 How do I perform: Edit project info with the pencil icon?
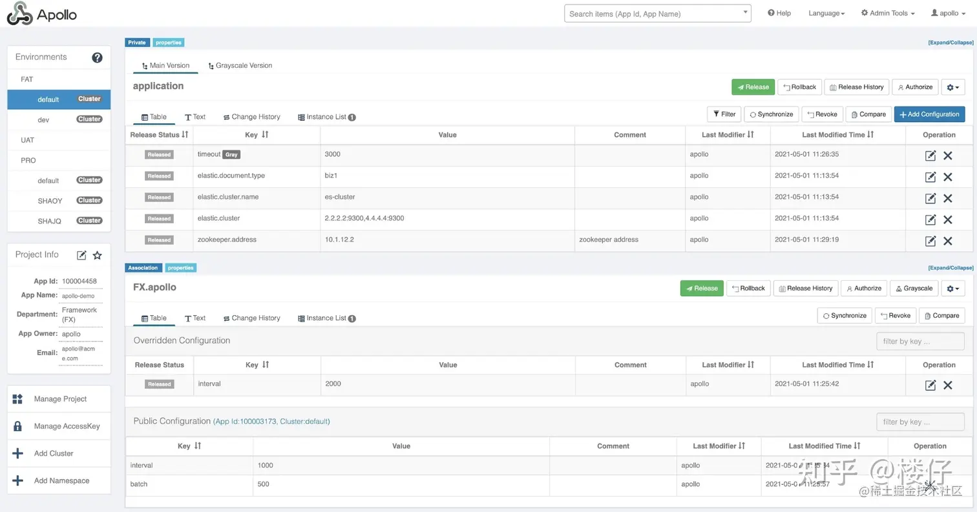coord(81,255)
